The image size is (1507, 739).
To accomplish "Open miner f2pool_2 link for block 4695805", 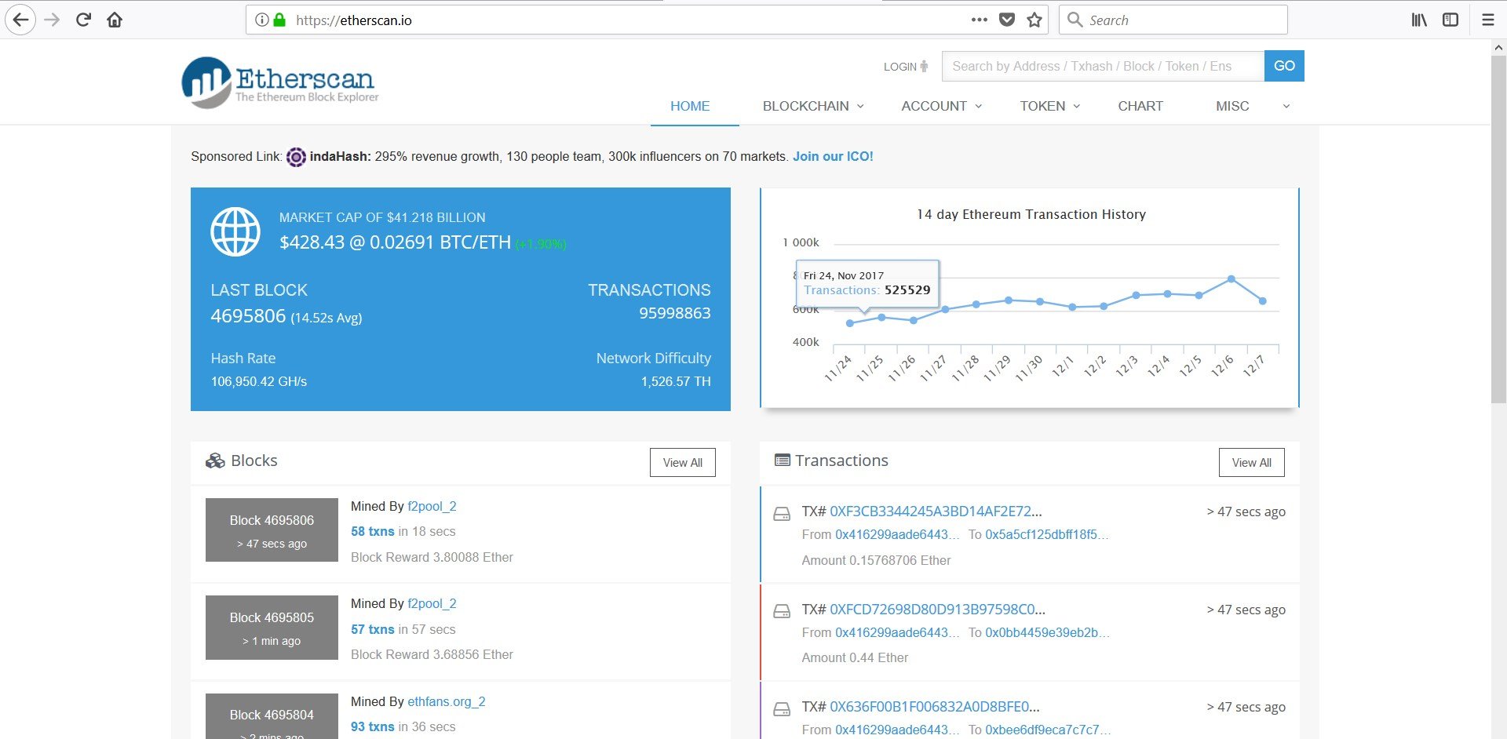I will pyautogui.click(x=432, y=603).
